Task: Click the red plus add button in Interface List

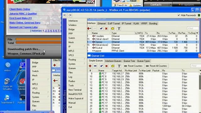Action: click(89, 29)
